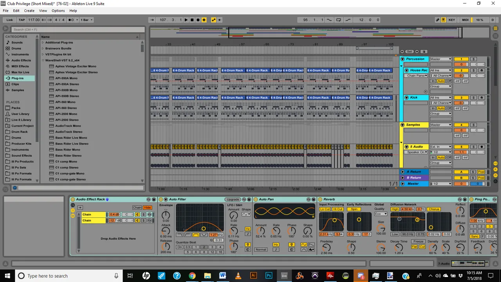Open the Help menu
This screenshot has width=501, height=282.
tap(73, 11)
